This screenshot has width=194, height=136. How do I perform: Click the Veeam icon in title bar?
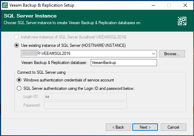pos(5,5)
